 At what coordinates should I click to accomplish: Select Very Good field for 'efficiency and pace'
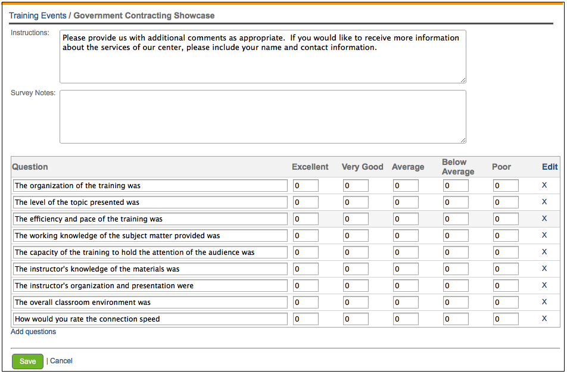click(x=356, y=219)
